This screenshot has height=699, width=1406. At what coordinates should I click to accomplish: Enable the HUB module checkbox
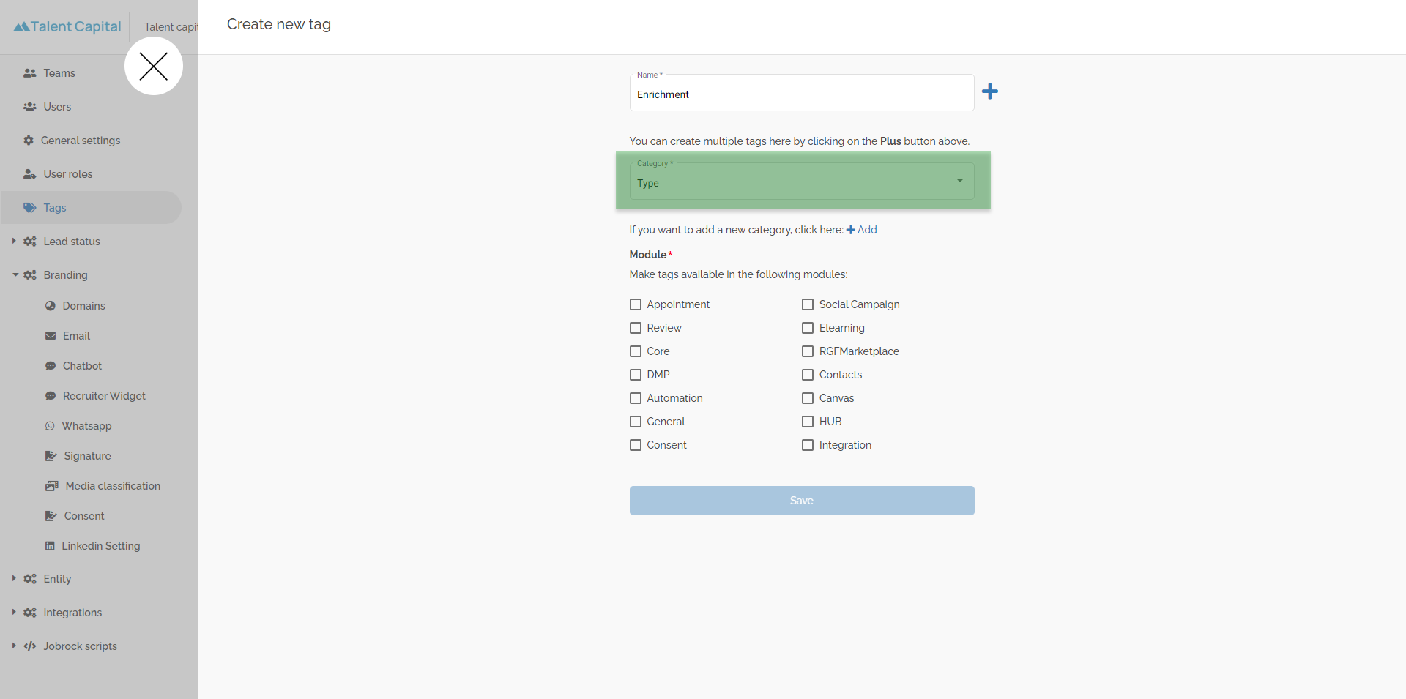coord(808,422)
